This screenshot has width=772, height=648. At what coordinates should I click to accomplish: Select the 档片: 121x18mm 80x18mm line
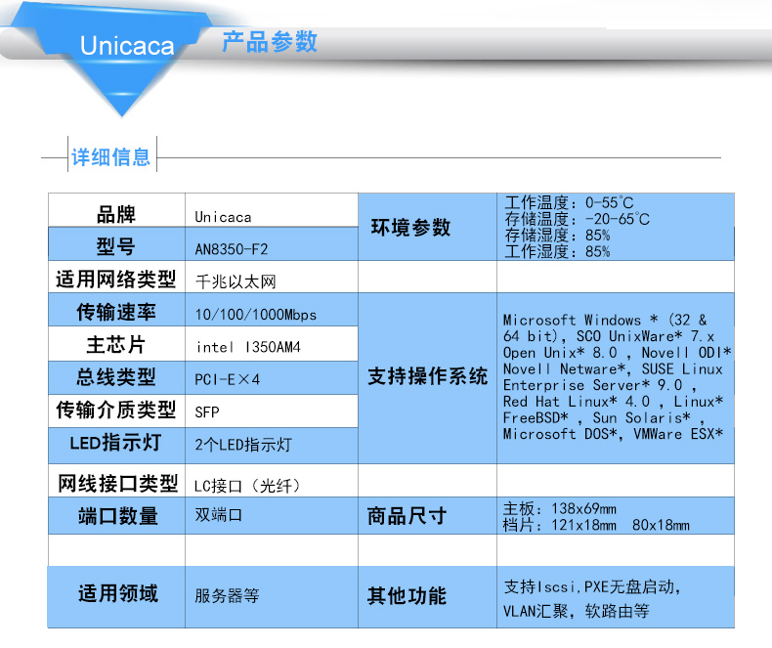(596, 525)
